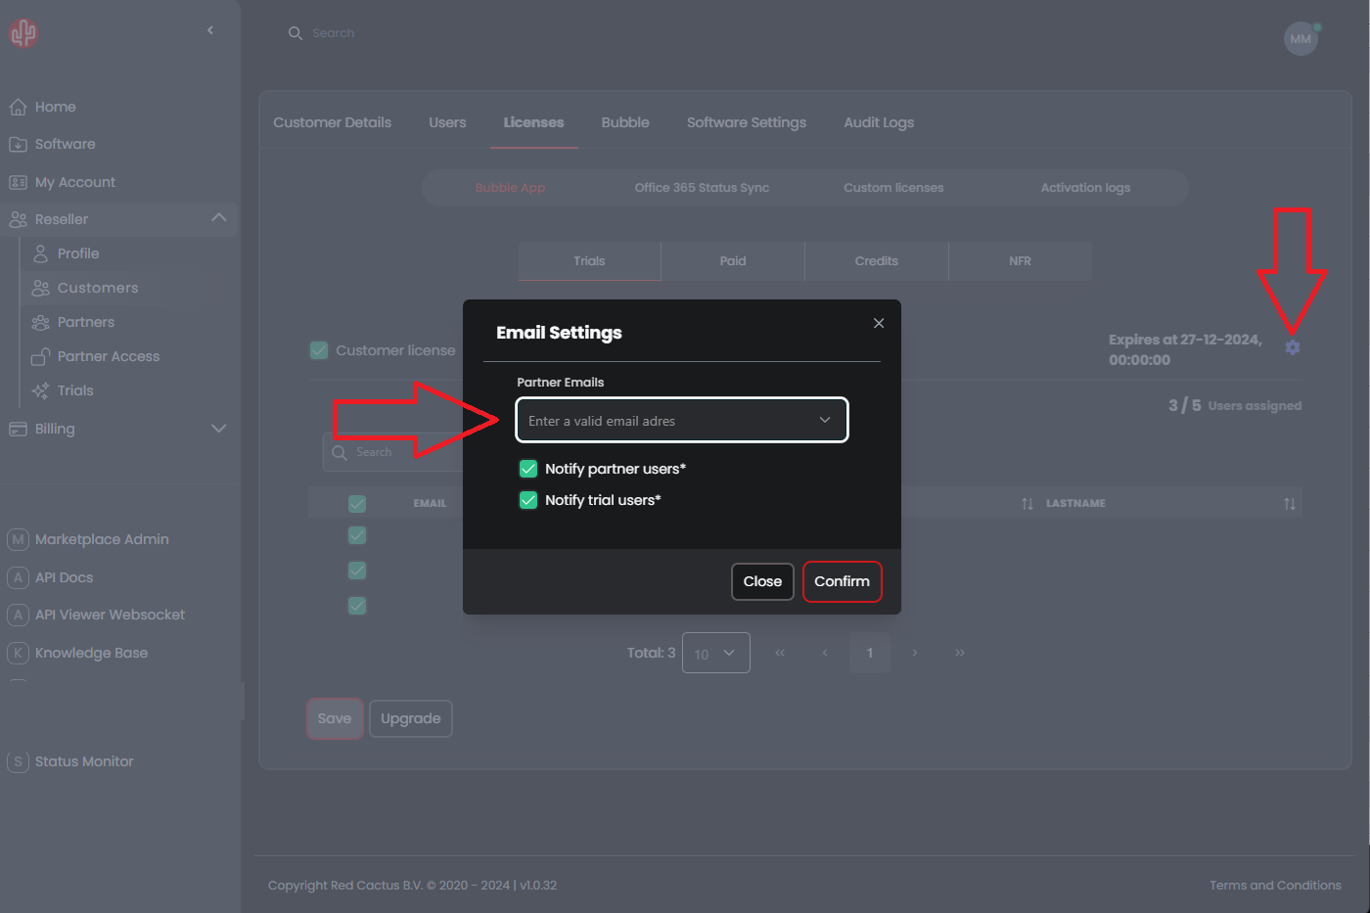Open the Partner Emails dropdown
1370x913 pixels.
click(x=681, y=421)
